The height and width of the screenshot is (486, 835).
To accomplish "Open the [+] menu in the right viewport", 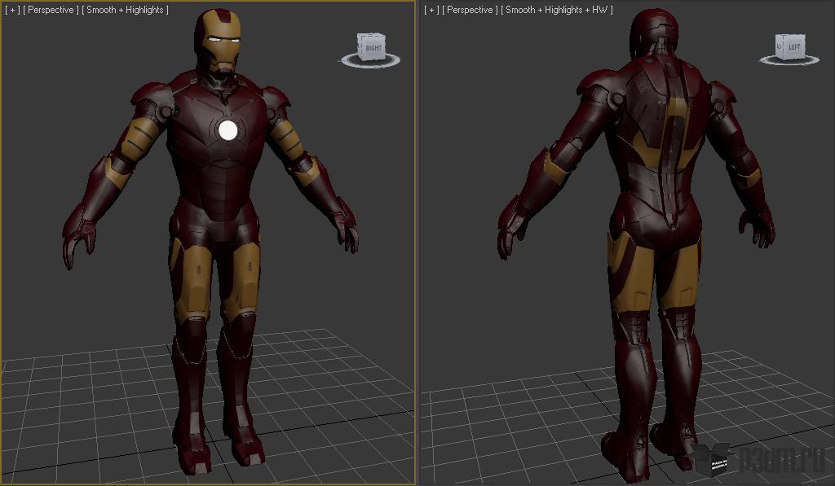I will 432,10.
